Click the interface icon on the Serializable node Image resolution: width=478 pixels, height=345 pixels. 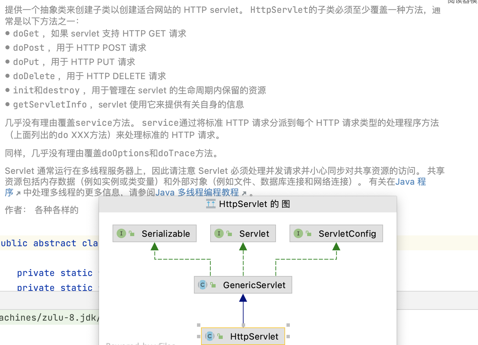pyautogui.click(x=121, y=233)
